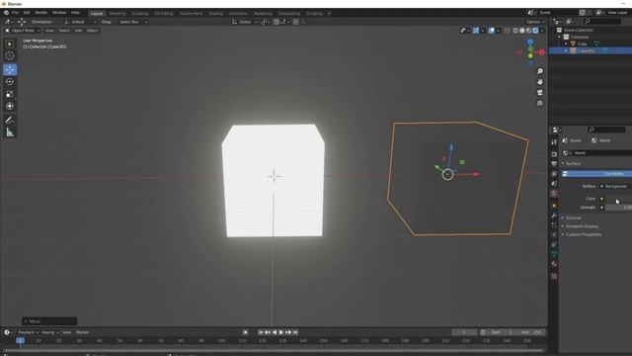The width and height of the screenshot is (632, 356).
Task: Open the View Layer properties tab
Action: pos(554,174)
